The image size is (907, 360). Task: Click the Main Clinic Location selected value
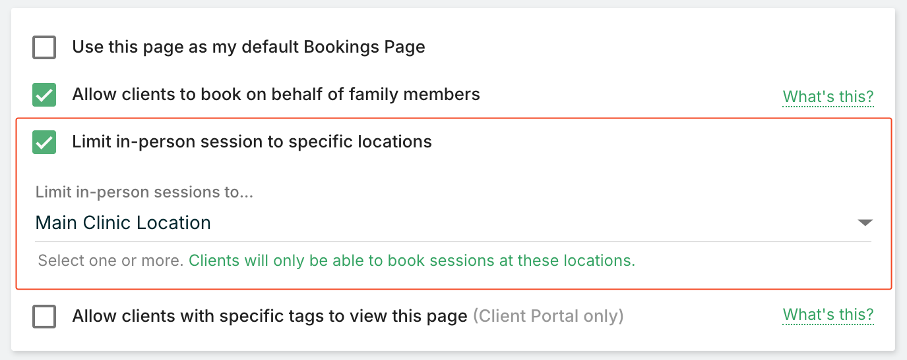[123, 223]
